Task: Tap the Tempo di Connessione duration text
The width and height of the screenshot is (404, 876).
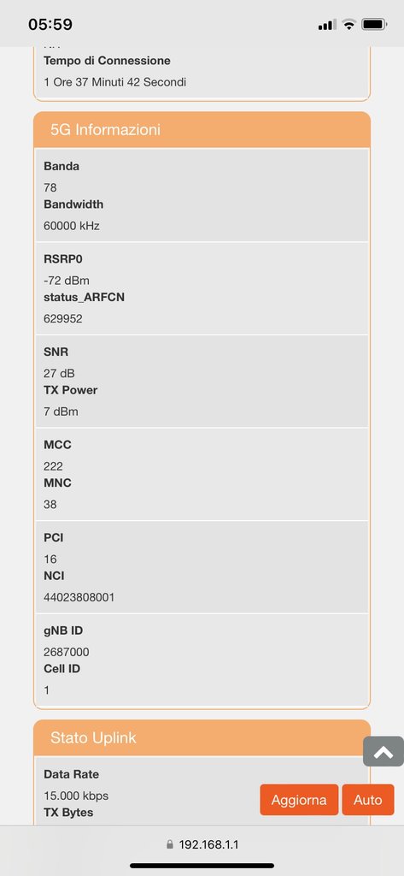Action: point(115,82)
